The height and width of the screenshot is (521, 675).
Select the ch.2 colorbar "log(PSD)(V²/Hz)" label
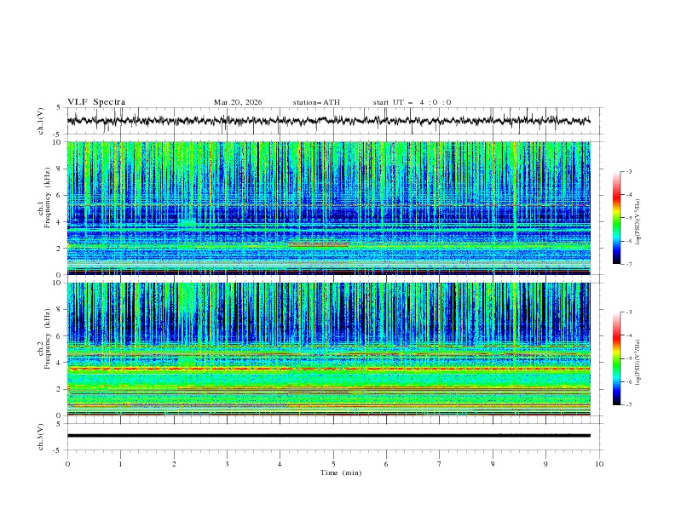tap(638, 363)
